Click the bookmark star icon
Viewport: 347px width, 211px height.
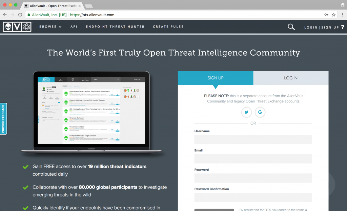coord(334,15)
